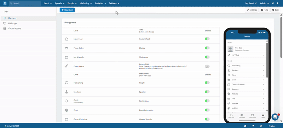The width and height of the screenshot is (283, 128).
Task: Click the Help button
Action: point(264,10)
